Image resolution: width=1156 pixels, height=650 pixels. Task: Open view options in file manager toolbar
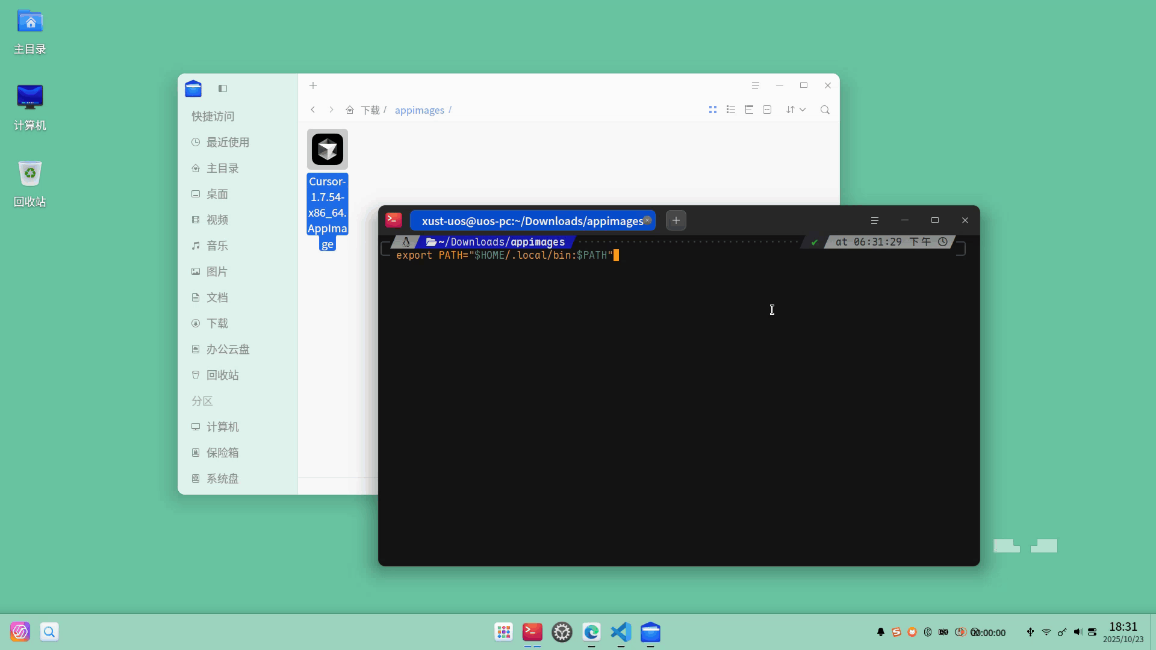[767, 110]
